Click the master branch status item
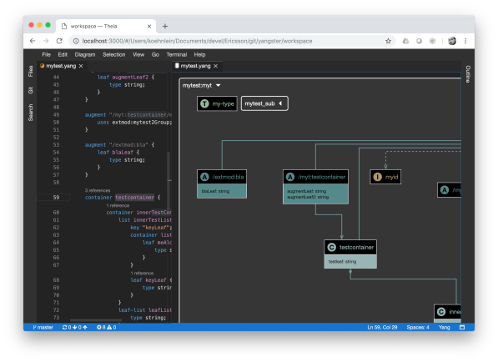 coord(43,328)
